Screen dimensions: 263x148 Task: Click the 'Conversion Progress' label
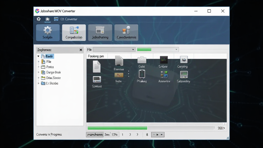tap(49, 134)
